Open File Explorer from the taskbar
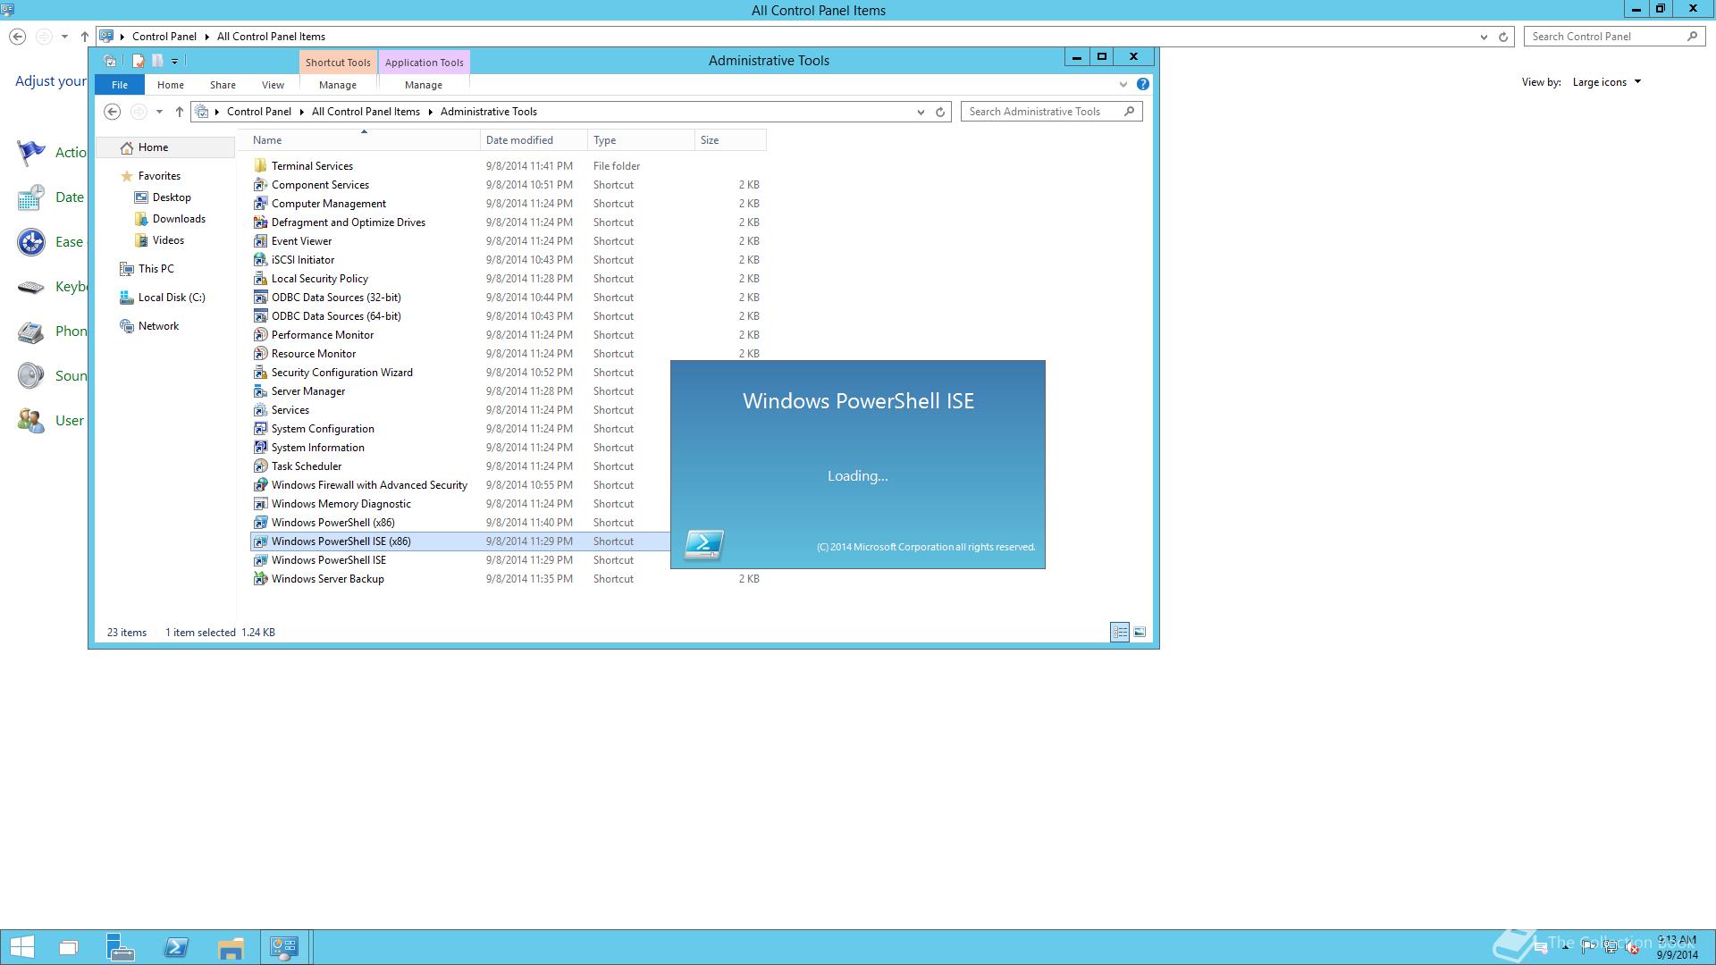The height and width of the screenshot is (965, 1716). click(x=231, y=947)
